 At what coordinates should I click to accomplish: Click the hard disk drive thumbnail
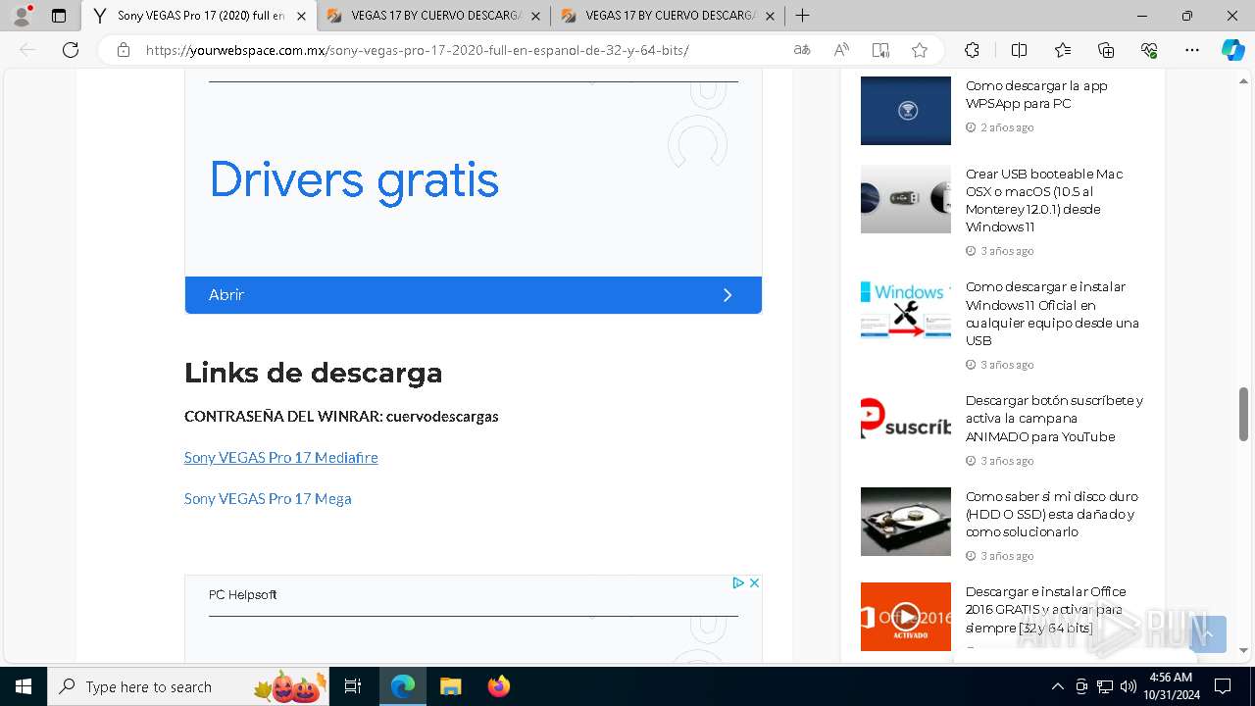point(906,522)
